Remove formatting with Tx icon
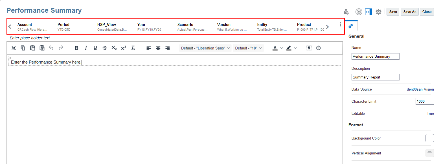This screenshot has width=441, height=164. (x=133, y=48)
